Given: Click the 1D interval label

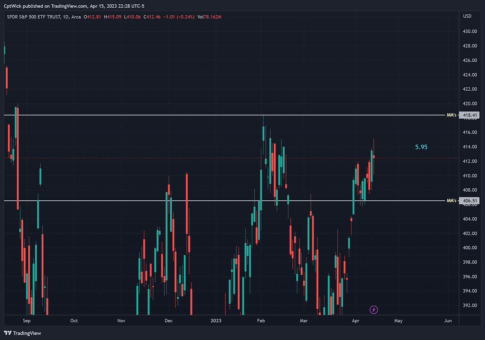Looking at the screenshot, I should (66, 17).
